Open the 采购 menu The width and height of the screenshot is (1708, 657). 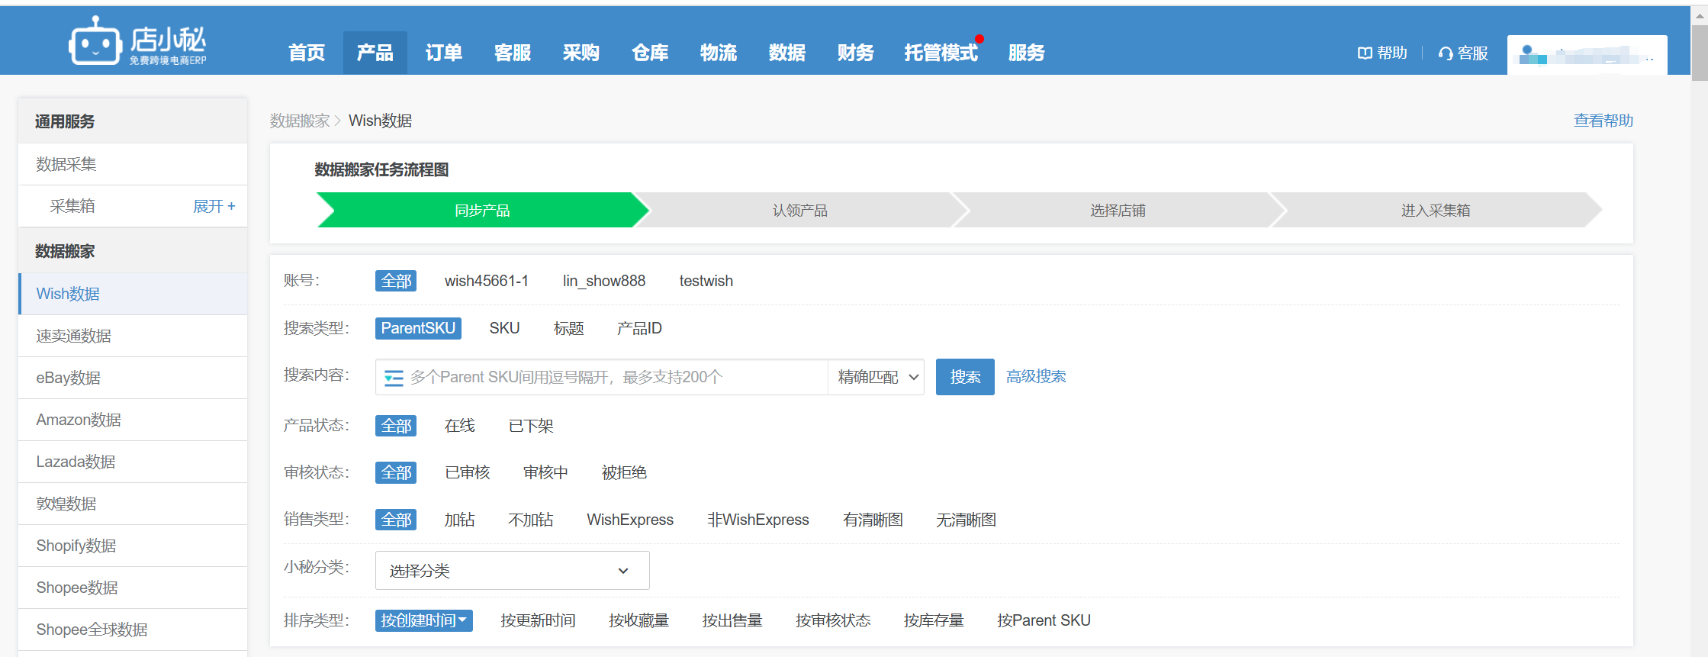pos(581,53)
